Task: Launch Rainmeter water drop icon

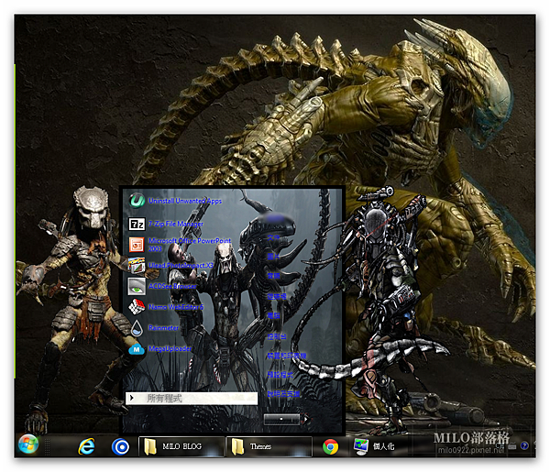Action: pos(137,328)
